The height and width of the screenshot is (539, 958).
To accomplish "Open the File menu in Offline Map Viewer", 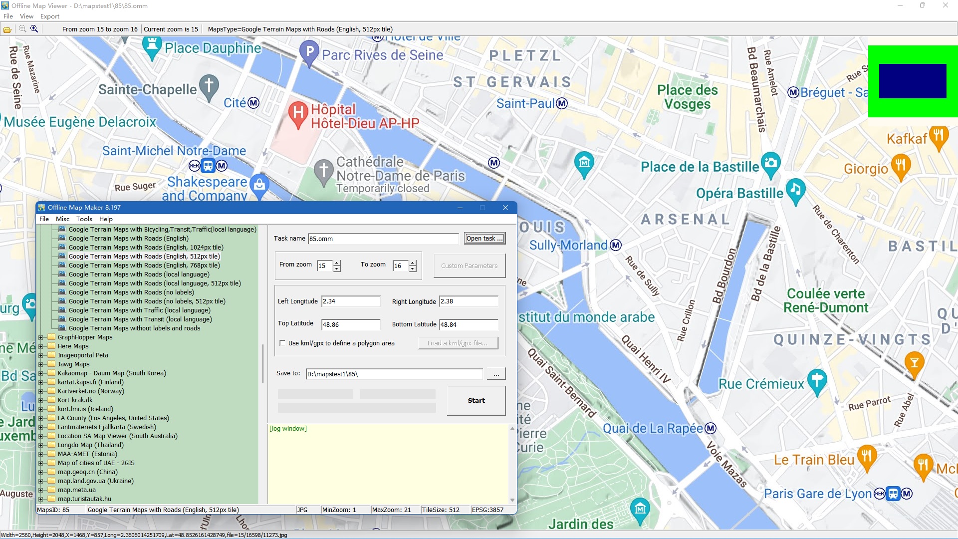I will pyautogui.click(x=8, y=16).
